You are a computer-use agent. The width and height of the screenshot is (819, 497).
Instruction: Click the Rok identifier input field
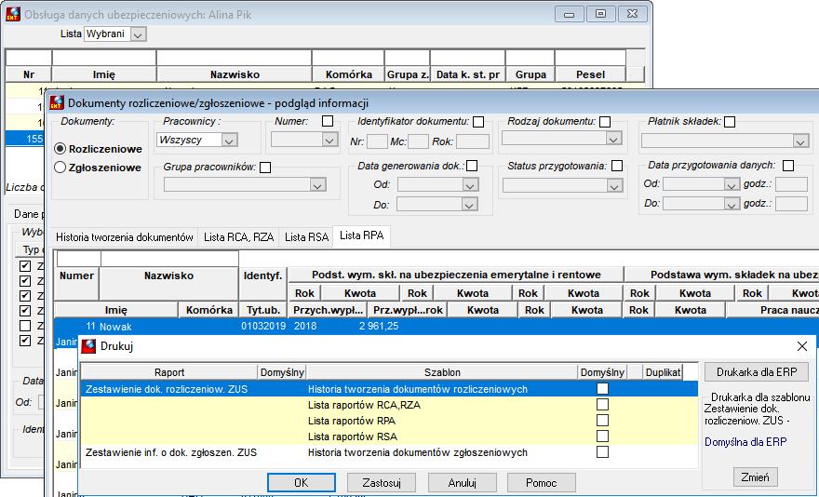[473, 141]
